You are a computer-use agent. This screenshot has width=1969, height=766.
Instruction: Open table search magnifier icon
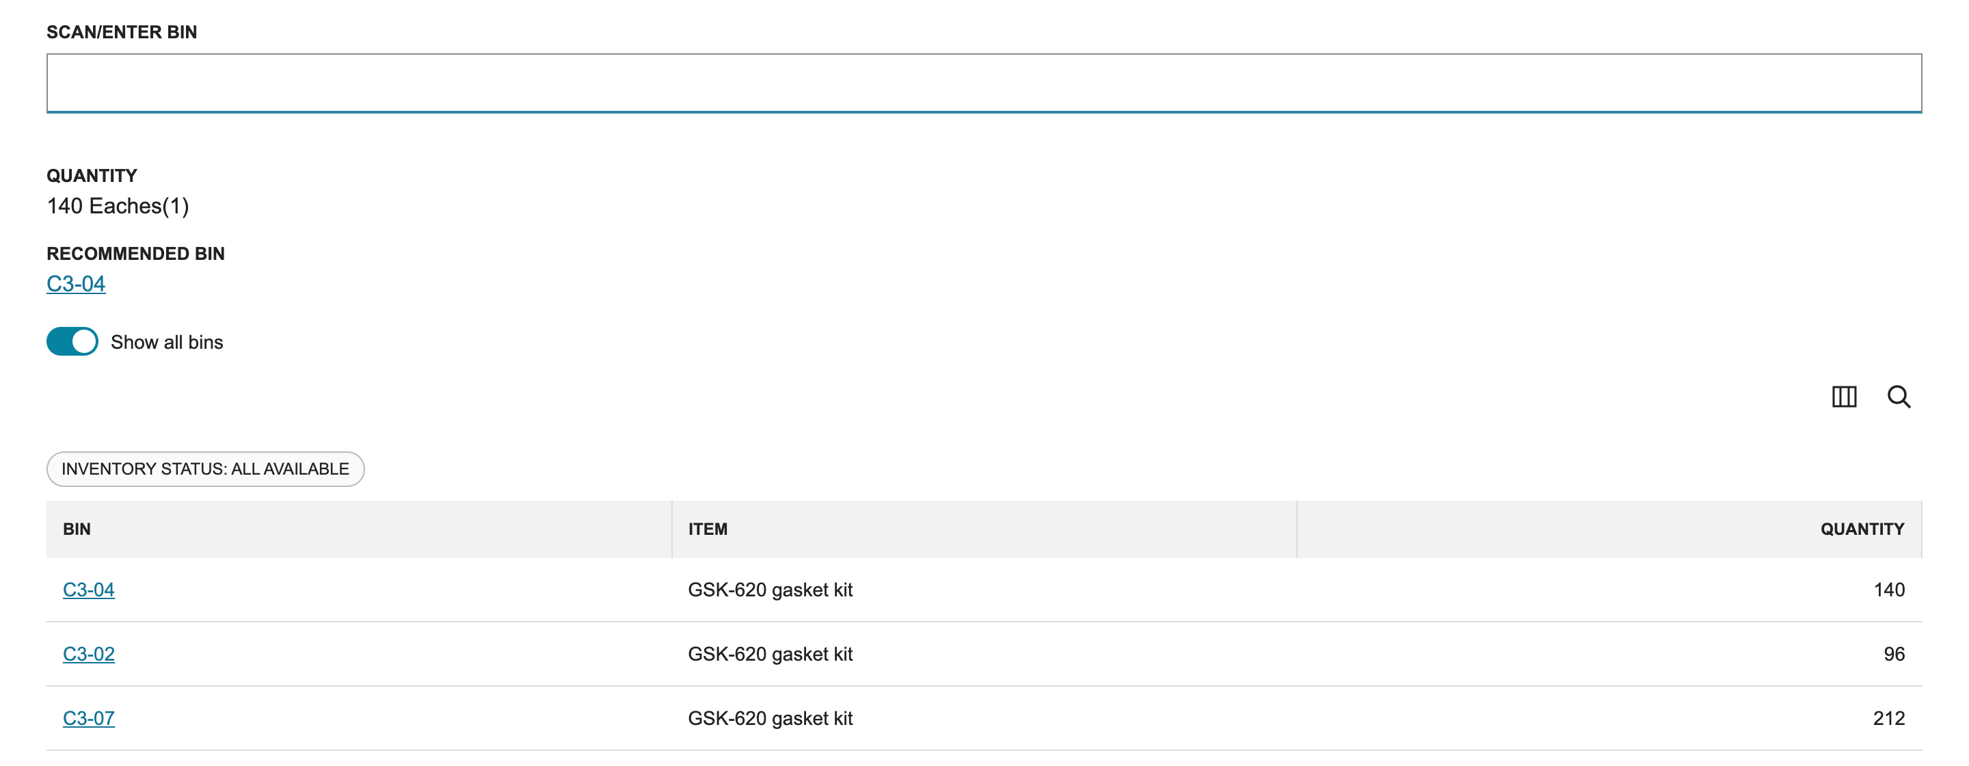(x=1899, y=397)
